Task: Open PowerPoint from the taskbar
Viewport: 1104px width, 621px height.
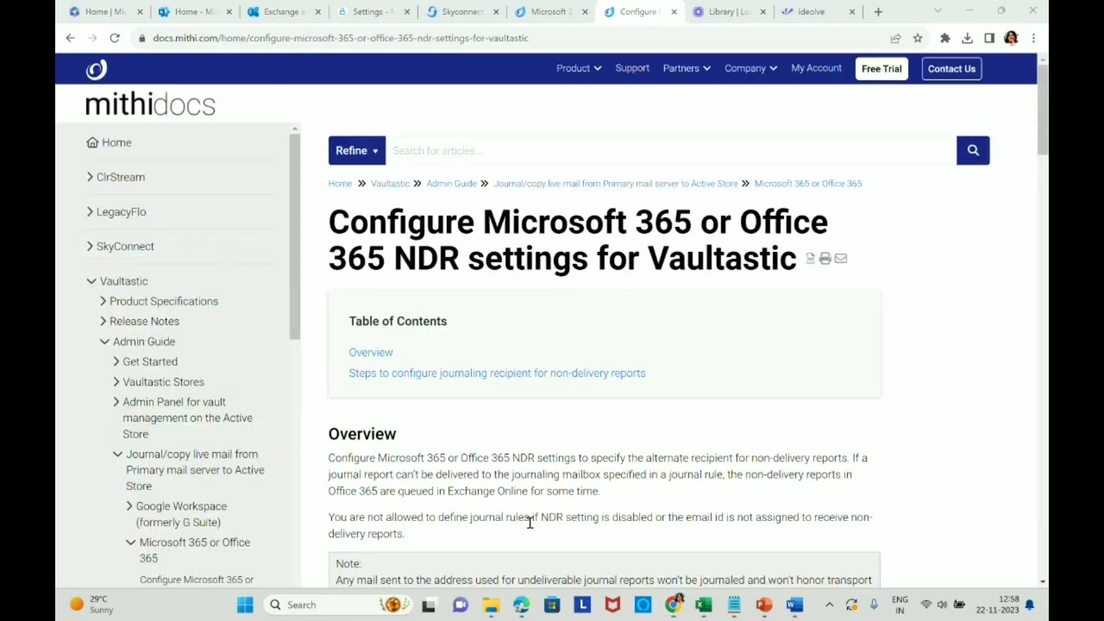Action: (764, 605)
